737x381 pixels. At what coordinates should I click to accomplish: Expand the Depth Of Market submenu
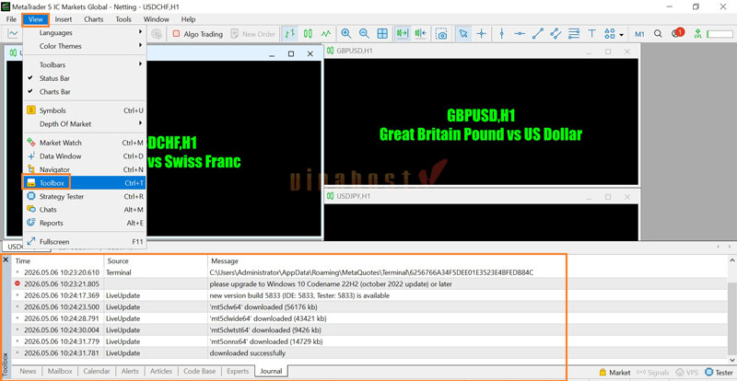85,124
